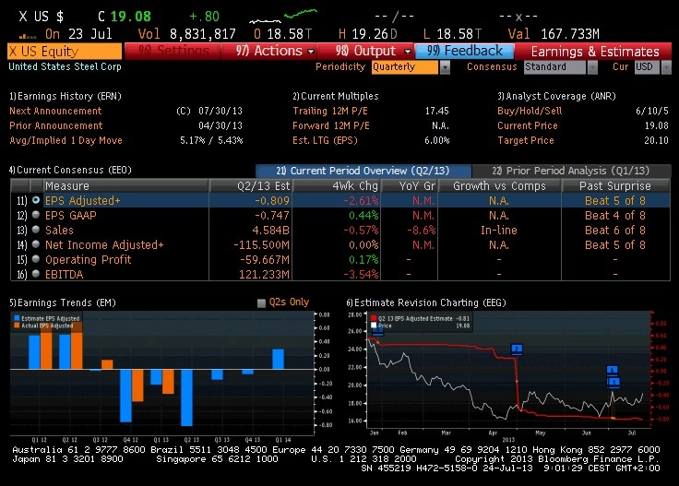The width and height of the screenshot is (679, 486).
Task: Click the Operating Profit 4Wk change 0.17%
Action: click(363, 260)
